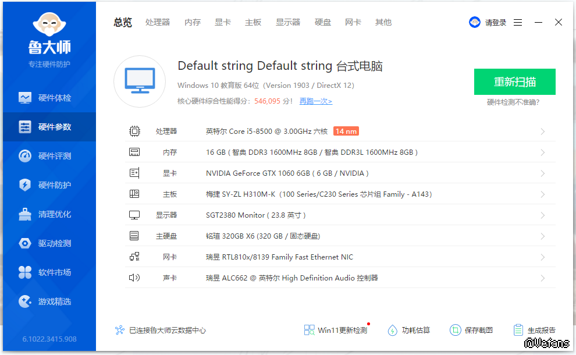Image resolution: width=576 pixels, height=355 pixels.
Task: Switch to the 内存 tab
Action: click(193, 22)
